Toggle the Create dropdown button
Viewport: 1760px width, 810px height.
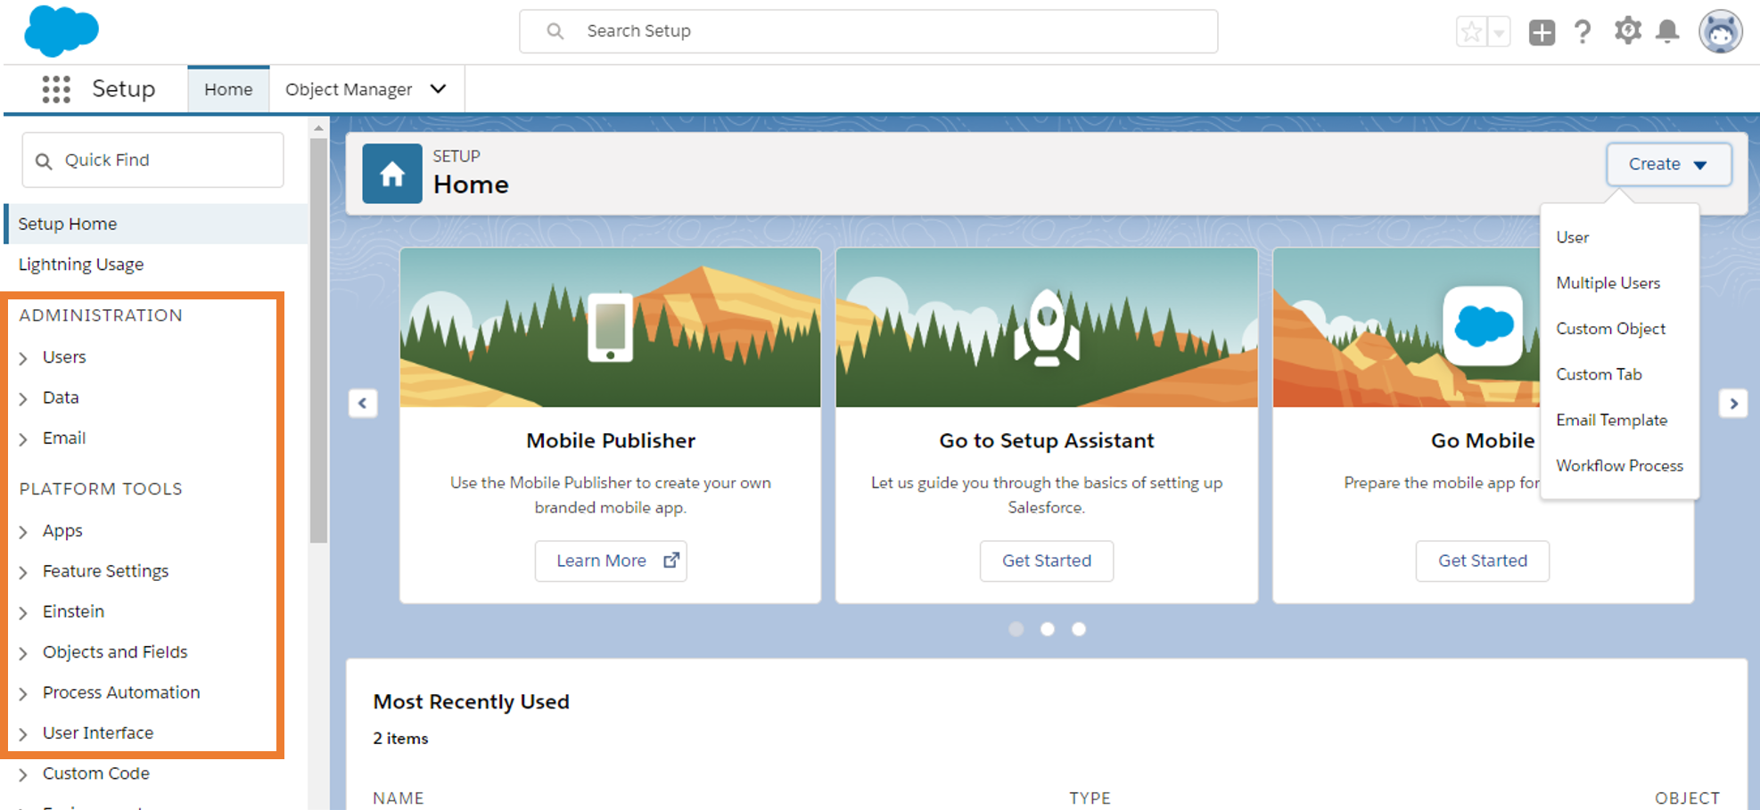1669,164
